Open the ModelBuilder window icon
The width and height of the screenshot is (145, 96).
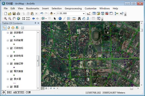pyautogui.click(x=116, y=13)
